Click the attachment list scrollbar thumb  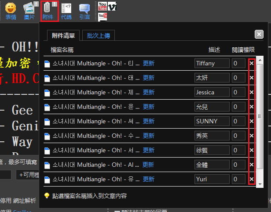(x=260, y=117)
